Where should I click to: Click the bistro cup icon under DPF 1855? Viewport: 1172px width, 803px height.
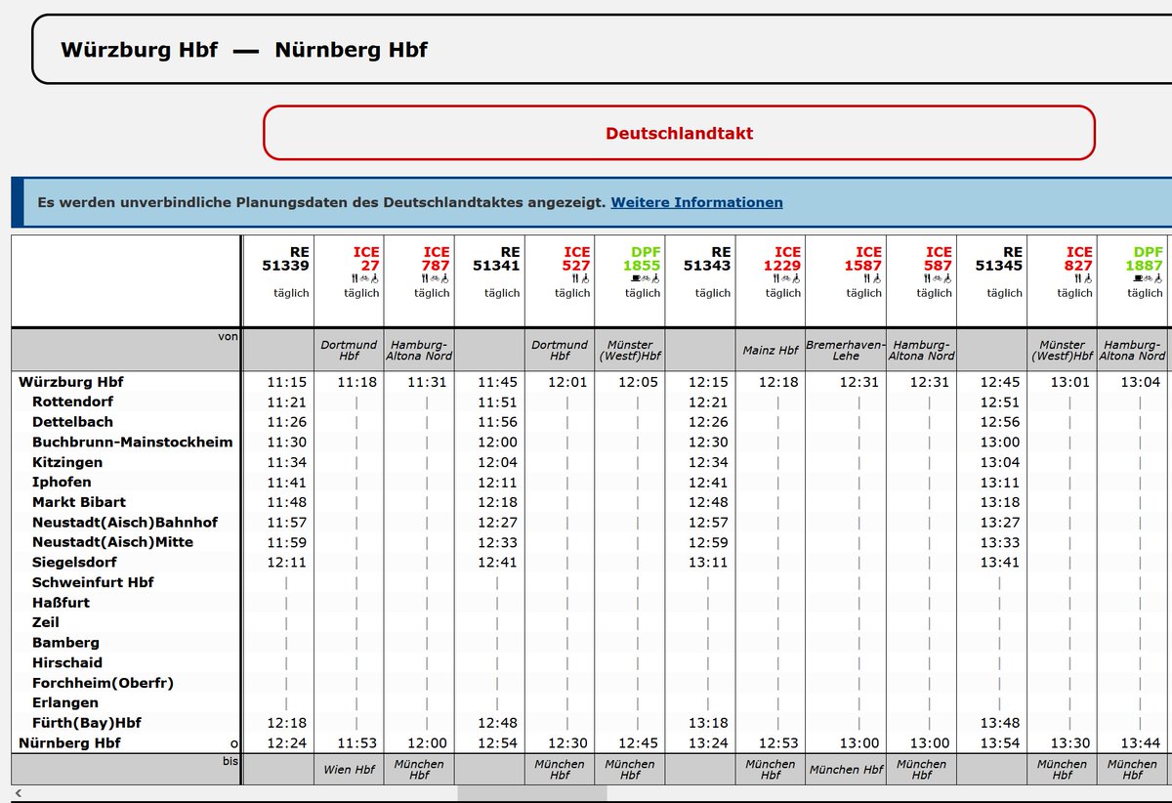click(x=636, y=278)
